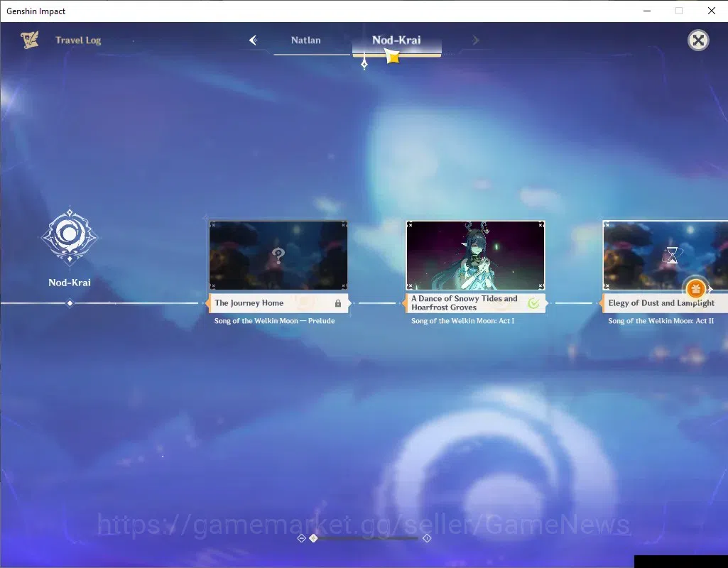Claim the orange gift reward icon
Viewport: 728px width, 568px height.
[x=695, y=289]
